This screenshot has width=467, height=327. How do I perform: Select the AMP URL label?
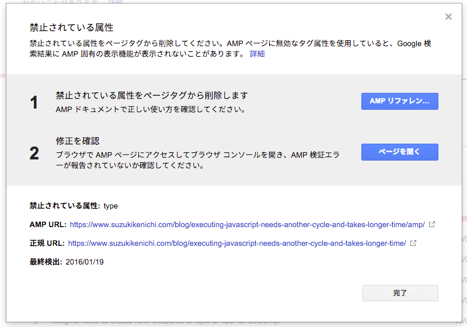(x=48, y=225)
